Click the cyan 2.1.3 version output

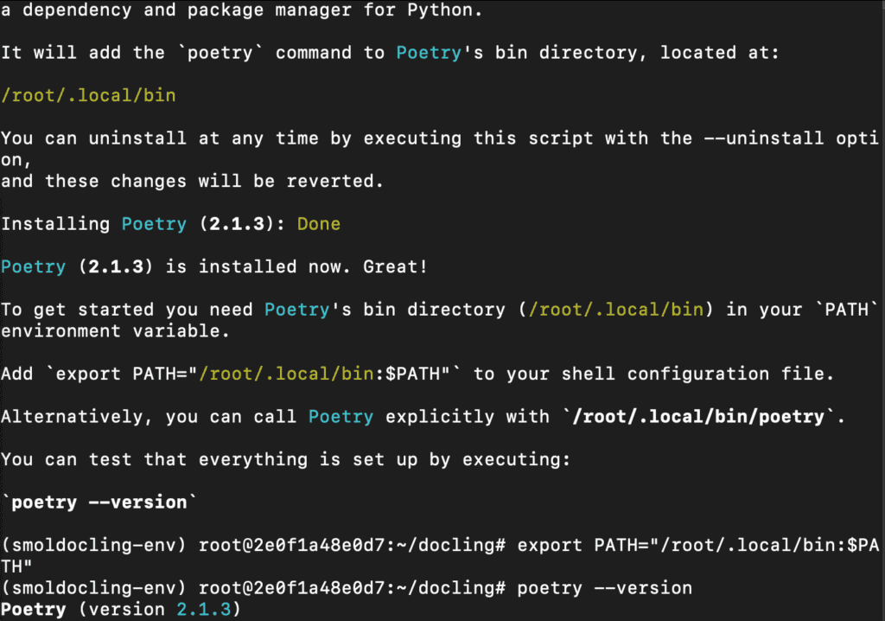pyautogui.click(x=204, y=609)
